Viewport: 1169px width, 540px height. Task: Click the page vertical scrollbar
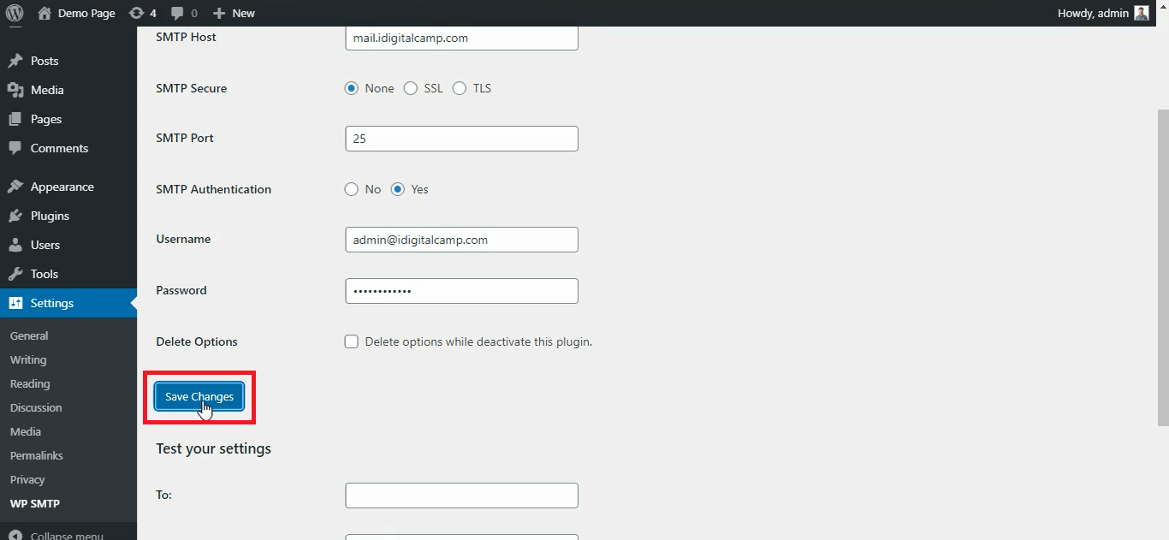click(x=1162, y=265)
